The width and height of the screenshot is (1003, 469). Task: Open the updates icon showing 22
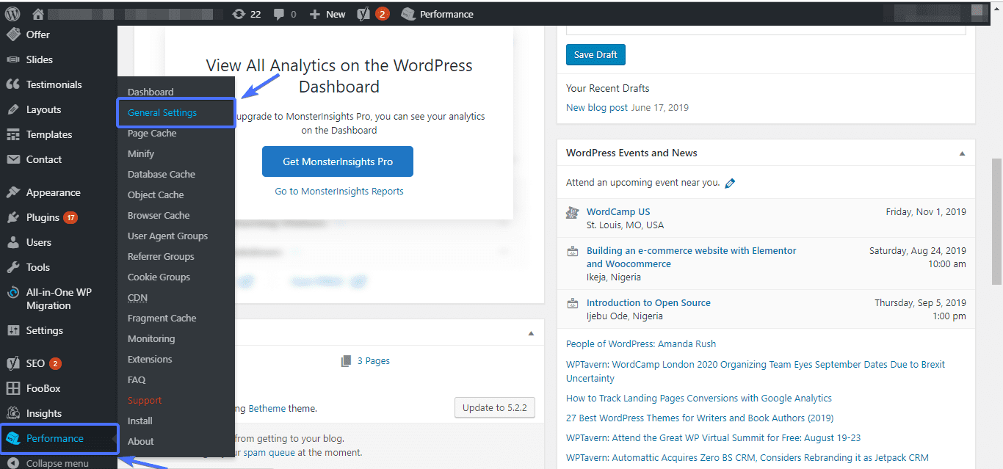pyautogui.click(x=239, y=14)
